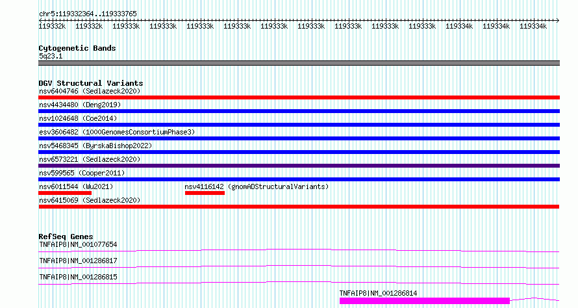
Task: Click the RefSeq Genes track heading
Action: pyautogui.click(x=66, y=237)
